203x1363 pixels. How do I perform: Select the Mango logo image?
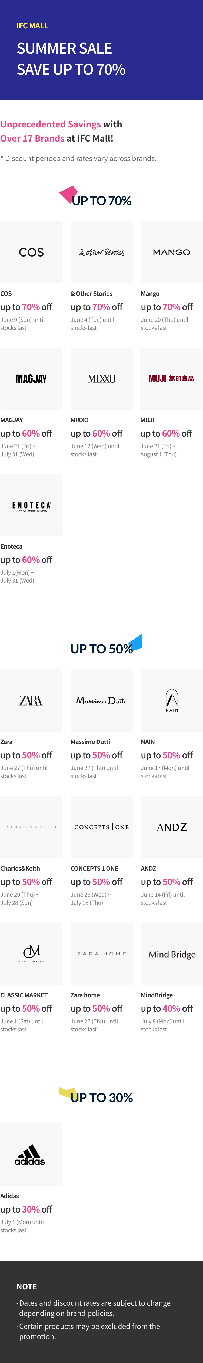pos(171,253)
